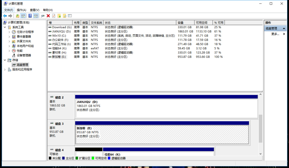289x168 pixels.
Task: Click the blue Help question mark icon
Action: pos(30,16)
